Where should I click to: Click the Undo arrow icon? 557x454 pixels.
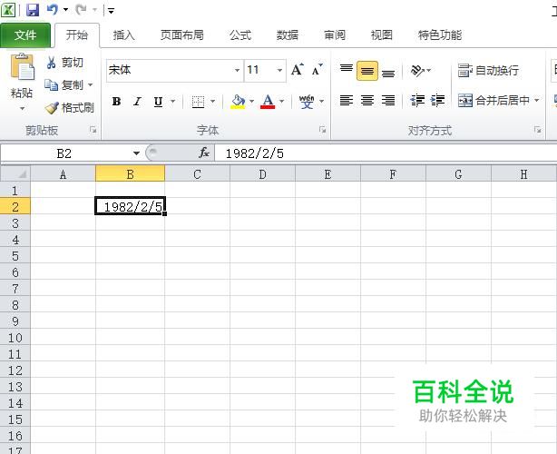53,9
